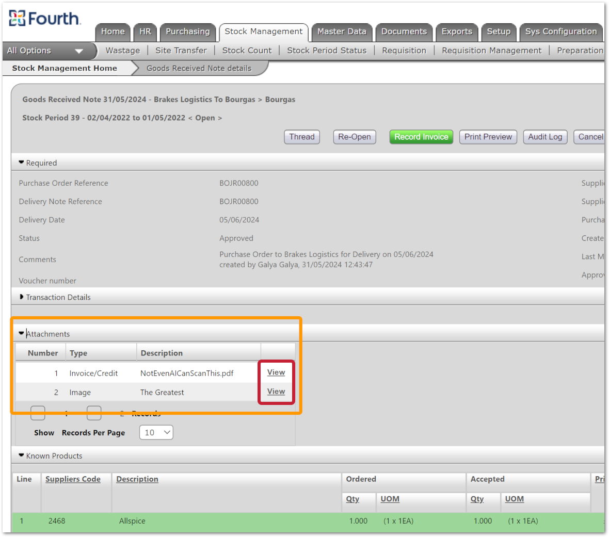Go to Stock Management Home breadcrumb

click(65, 68)
